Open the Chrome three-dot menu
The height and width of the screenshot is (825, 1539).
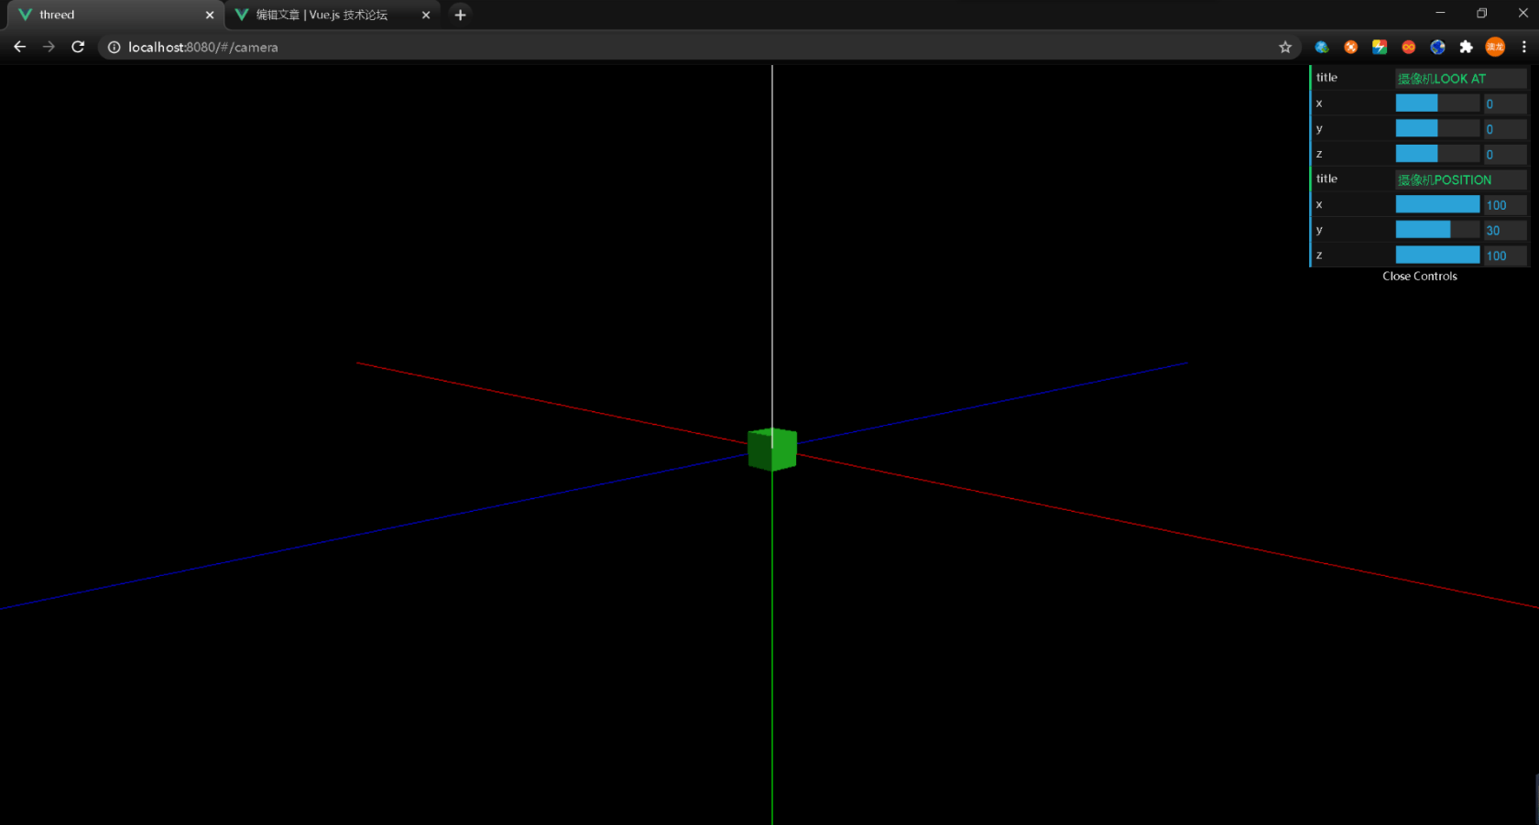tap(1523, 47)
